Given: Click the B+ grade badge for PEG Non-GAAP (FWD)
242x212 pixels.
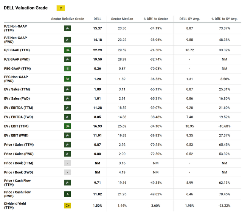Looking at the screenshot, I should 68,79.
